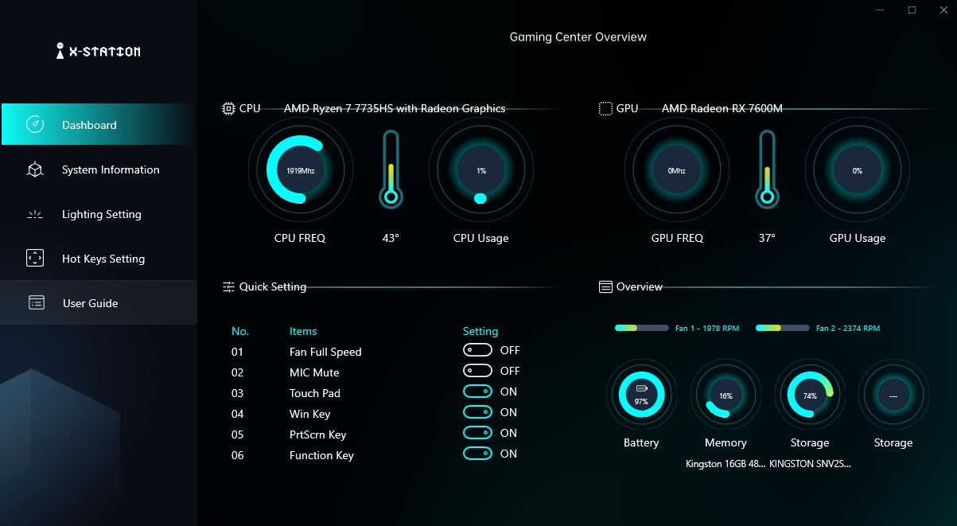Click the Fan 2 speed bar
The width and height of the screenshot is (957, 526).
(x=782, y=328)
